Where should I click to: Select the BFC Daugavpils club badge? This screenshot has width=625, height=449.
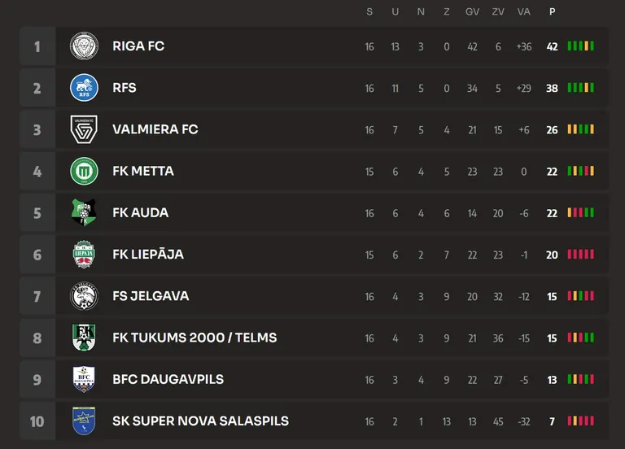[x=84, y=379]
